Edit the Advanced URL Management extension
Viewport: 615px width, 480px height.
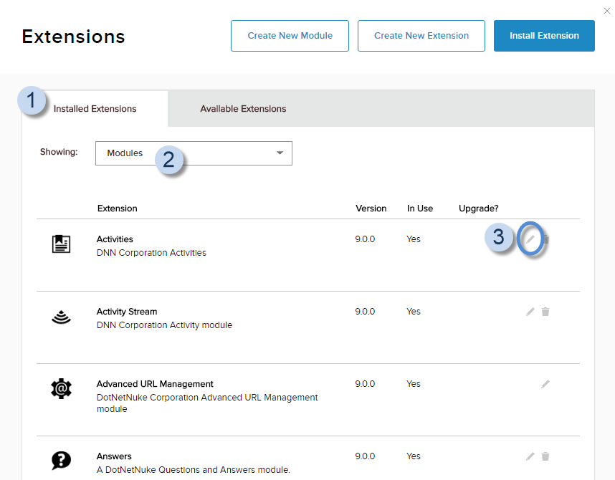(545, 384)
